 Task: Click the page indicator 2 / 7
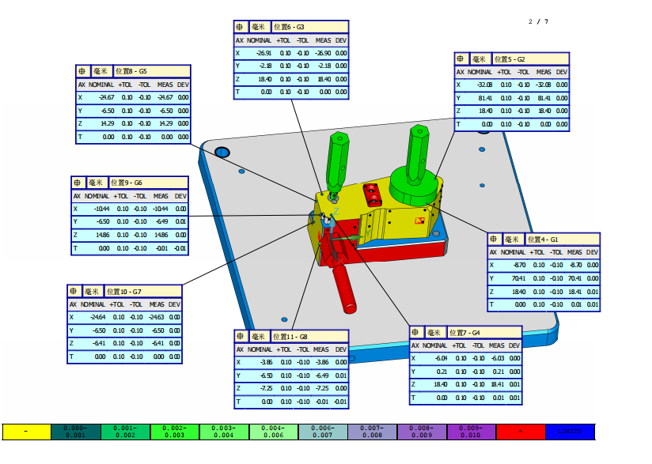538,21
